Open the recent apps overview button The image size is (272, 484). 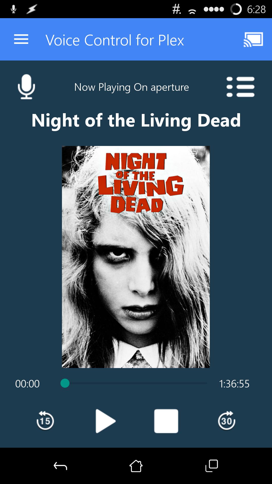click(212, 466)
